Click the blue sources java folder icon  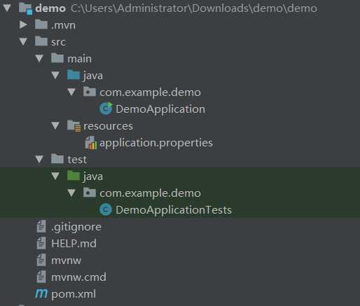point(74,75)
